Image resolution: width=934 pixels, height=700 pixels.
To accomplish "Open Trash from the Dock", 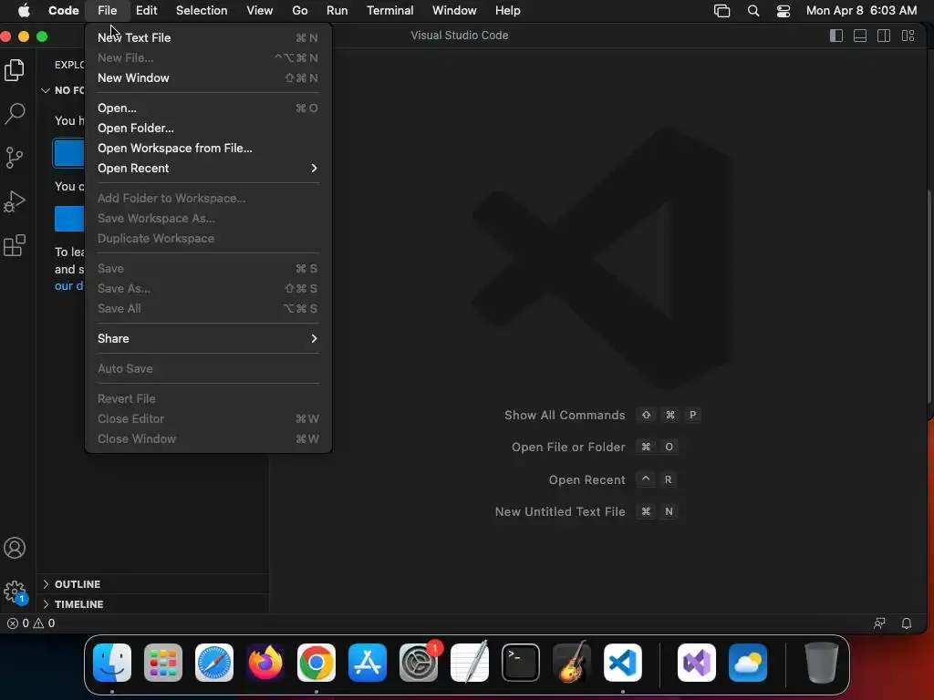I will pos(822,663).
